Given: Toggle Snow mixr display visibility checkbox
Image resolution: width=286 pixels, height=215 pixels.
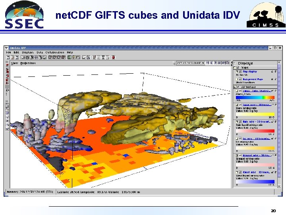Looking at the screenshot, I should point(240,105).
